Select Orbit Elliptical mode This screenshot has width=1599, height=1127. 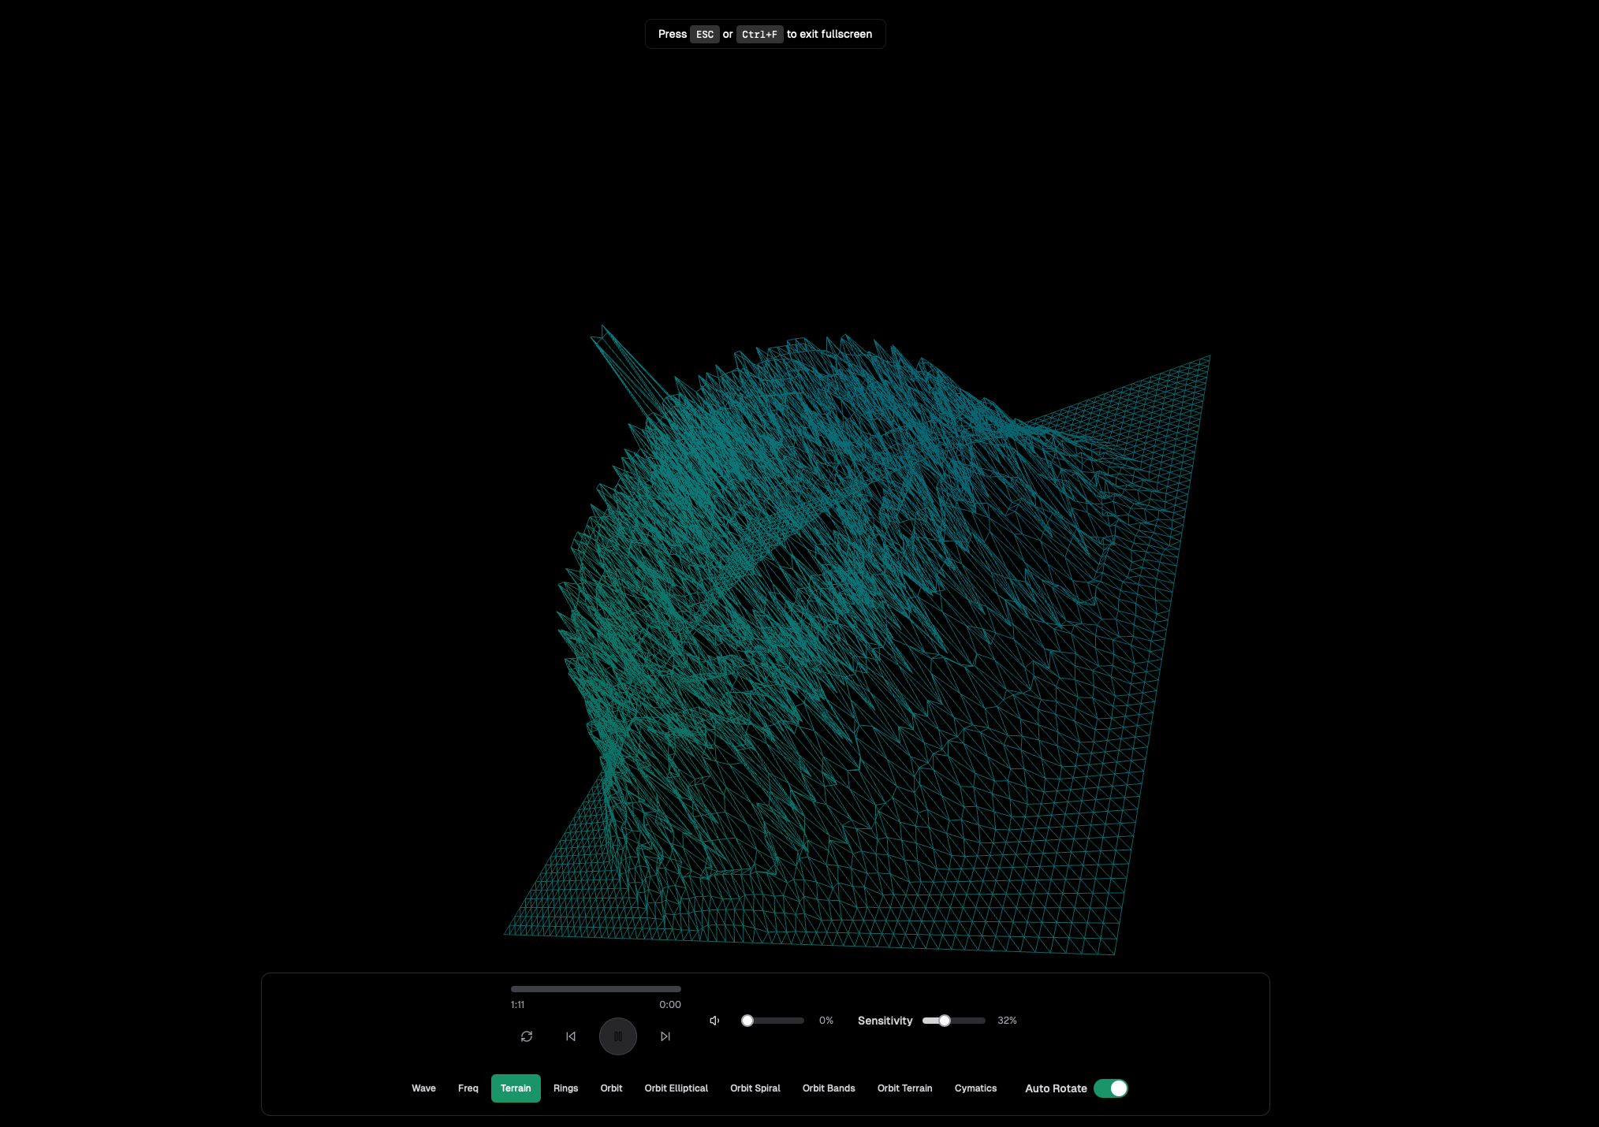[x=676, y=1088]
